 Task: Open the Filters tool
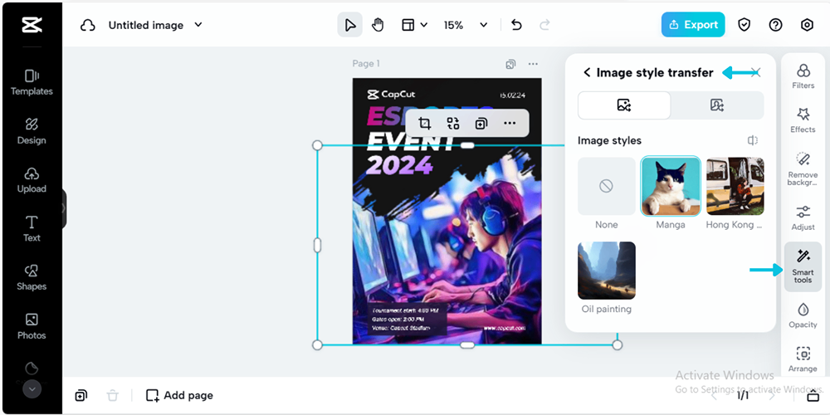pyautogui.click(x=803, y=76)
